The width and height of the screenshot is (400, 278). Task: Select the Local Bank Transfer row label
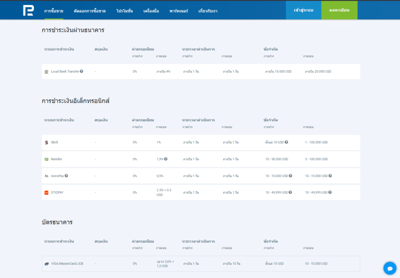[x=65, y=72]
